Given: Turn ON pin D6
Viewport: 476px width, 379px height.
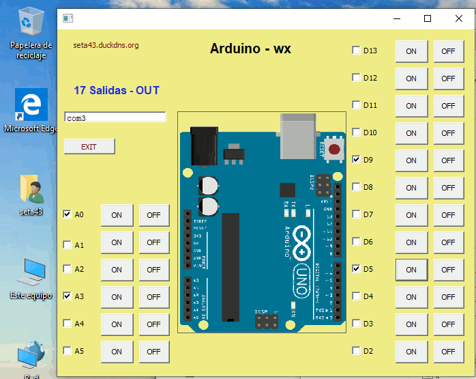Looking at the screenshot, I should [411, 243].
